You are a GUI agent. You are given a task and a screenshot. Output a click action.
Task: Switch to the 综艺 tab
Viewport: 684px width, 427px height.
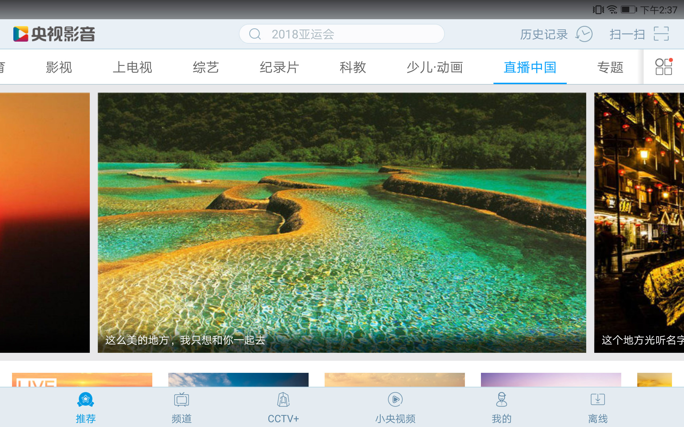pos(206,67)
